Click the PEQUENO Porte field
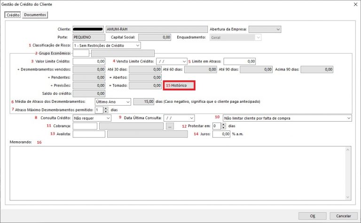The image size is (361, 223). click(89, 37)
